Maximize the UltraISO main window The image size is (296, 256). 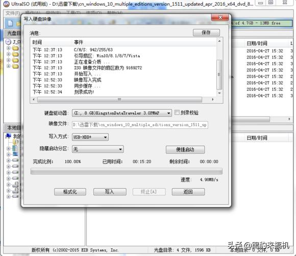tap(271, 3)
